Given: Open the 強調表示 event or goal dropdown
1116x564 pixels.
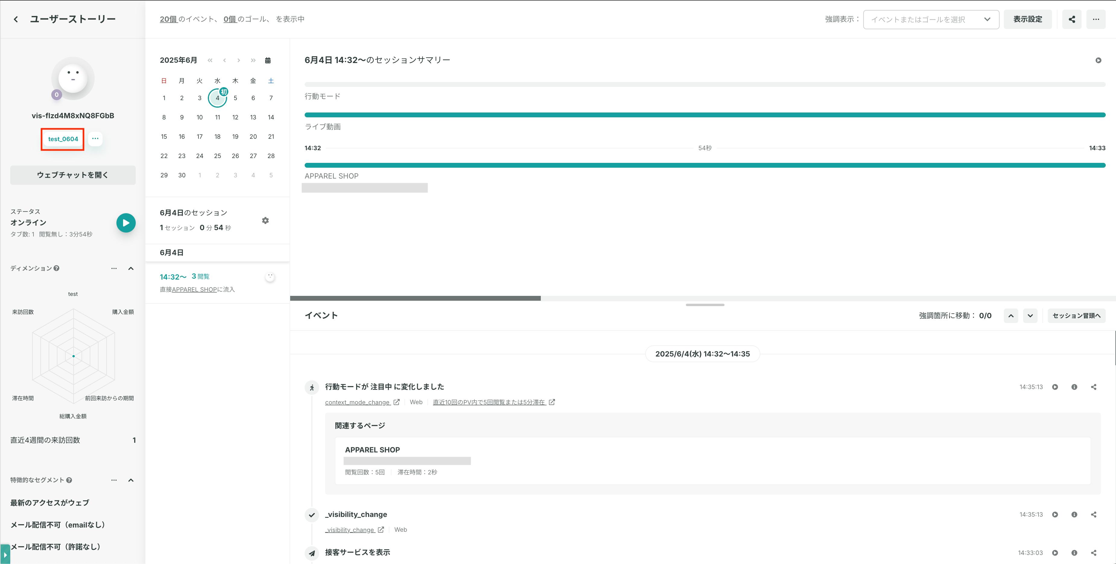Looking at the screenshot, I should pyautogui.click(x=931, y=20).
